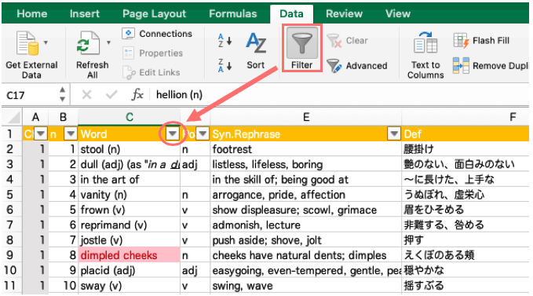Open the Review tab
533x296 pixels.
tap(344, 14)
